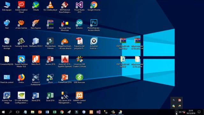Launch XAMPP from the taskbar
Image resolution: width=204 pixels, height=115 pixels.
click(x=91, y=112)
